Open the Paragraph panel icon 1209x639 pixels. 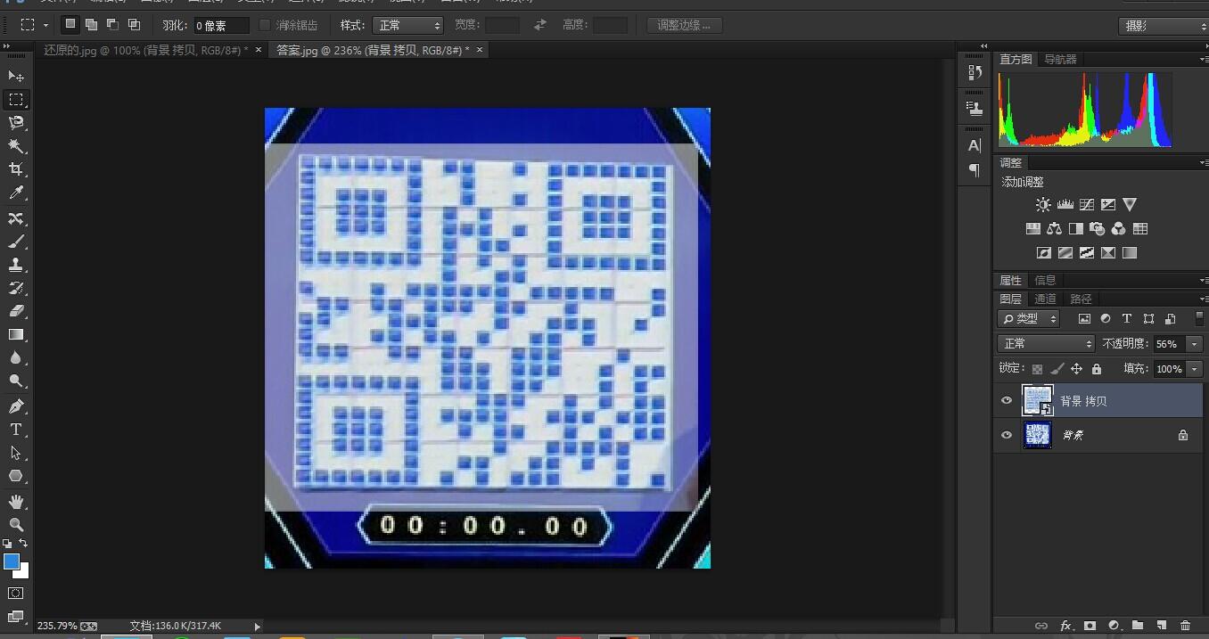tap(975, 169)
